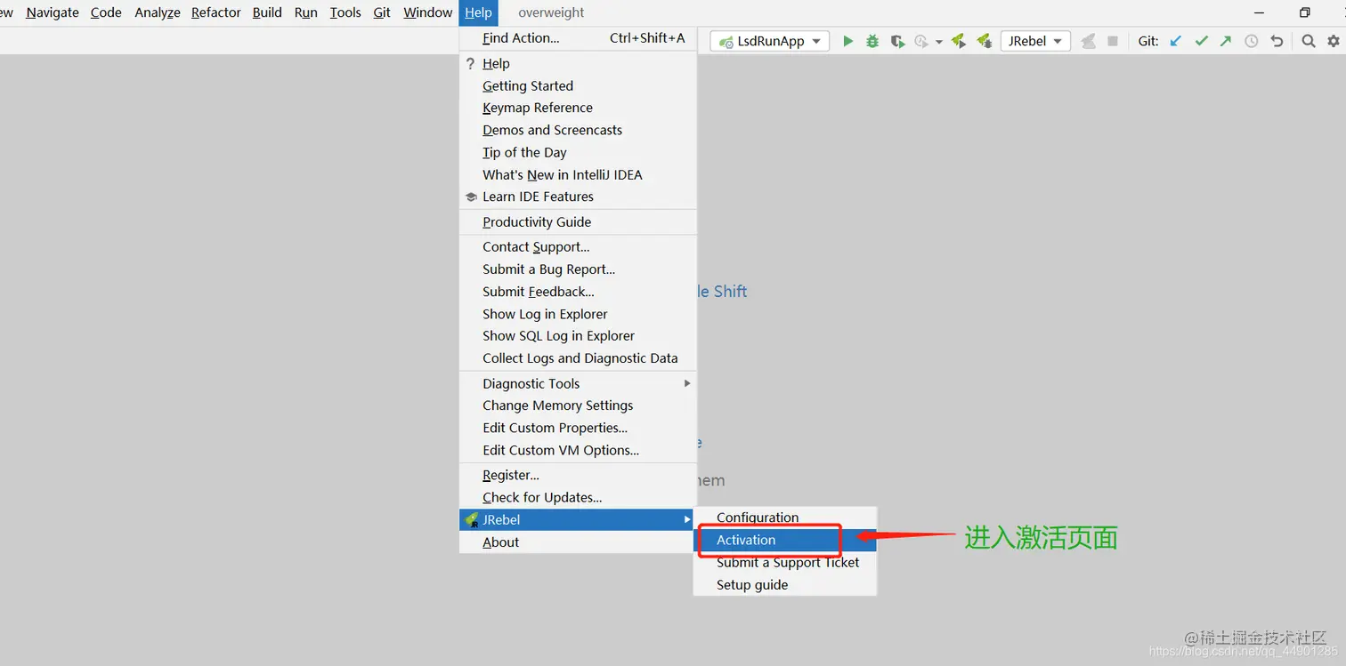
Task: Run LsdRunApp with the green play icon
Action: (x=847, y=41)
